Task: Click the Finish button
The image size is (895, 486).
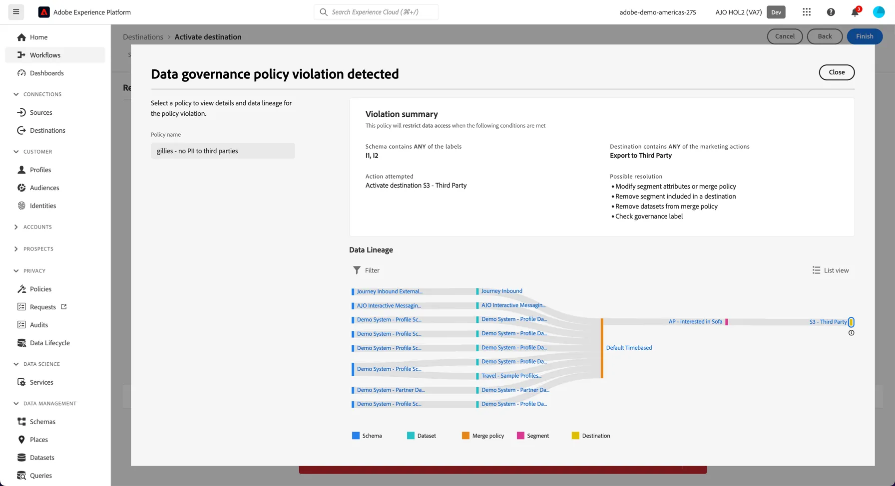Action: (x=865, y=36)
